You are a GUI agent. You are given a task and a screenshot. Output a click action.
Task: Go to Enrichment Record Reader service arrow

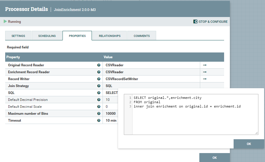[205, 72]
